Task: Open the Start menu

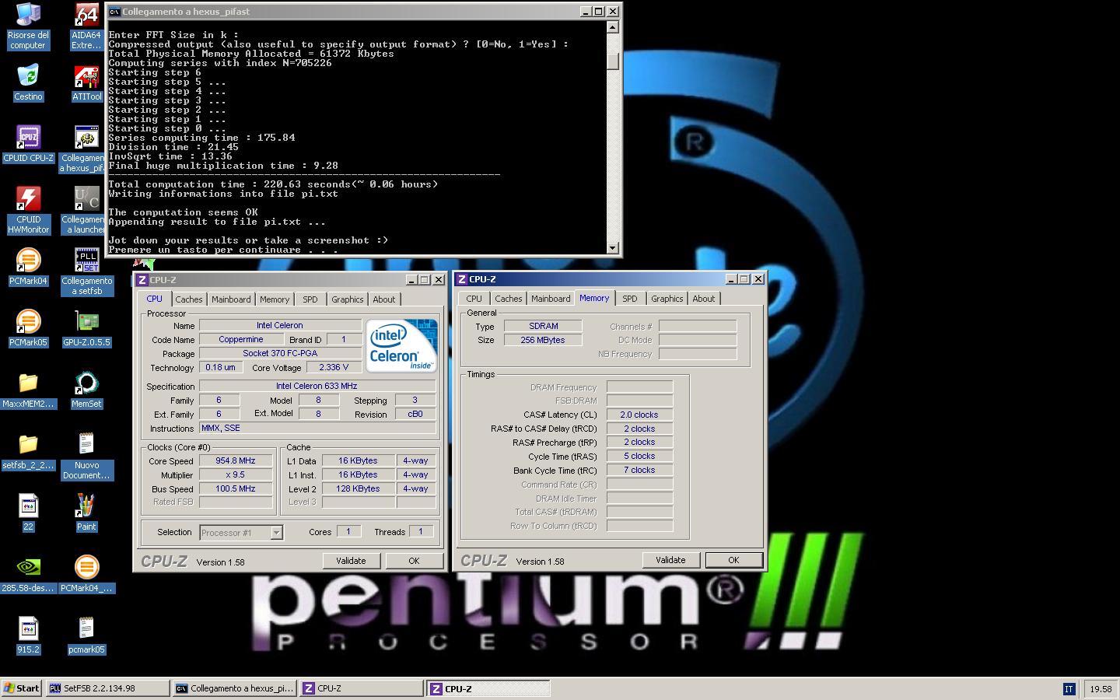Action: 22,688
